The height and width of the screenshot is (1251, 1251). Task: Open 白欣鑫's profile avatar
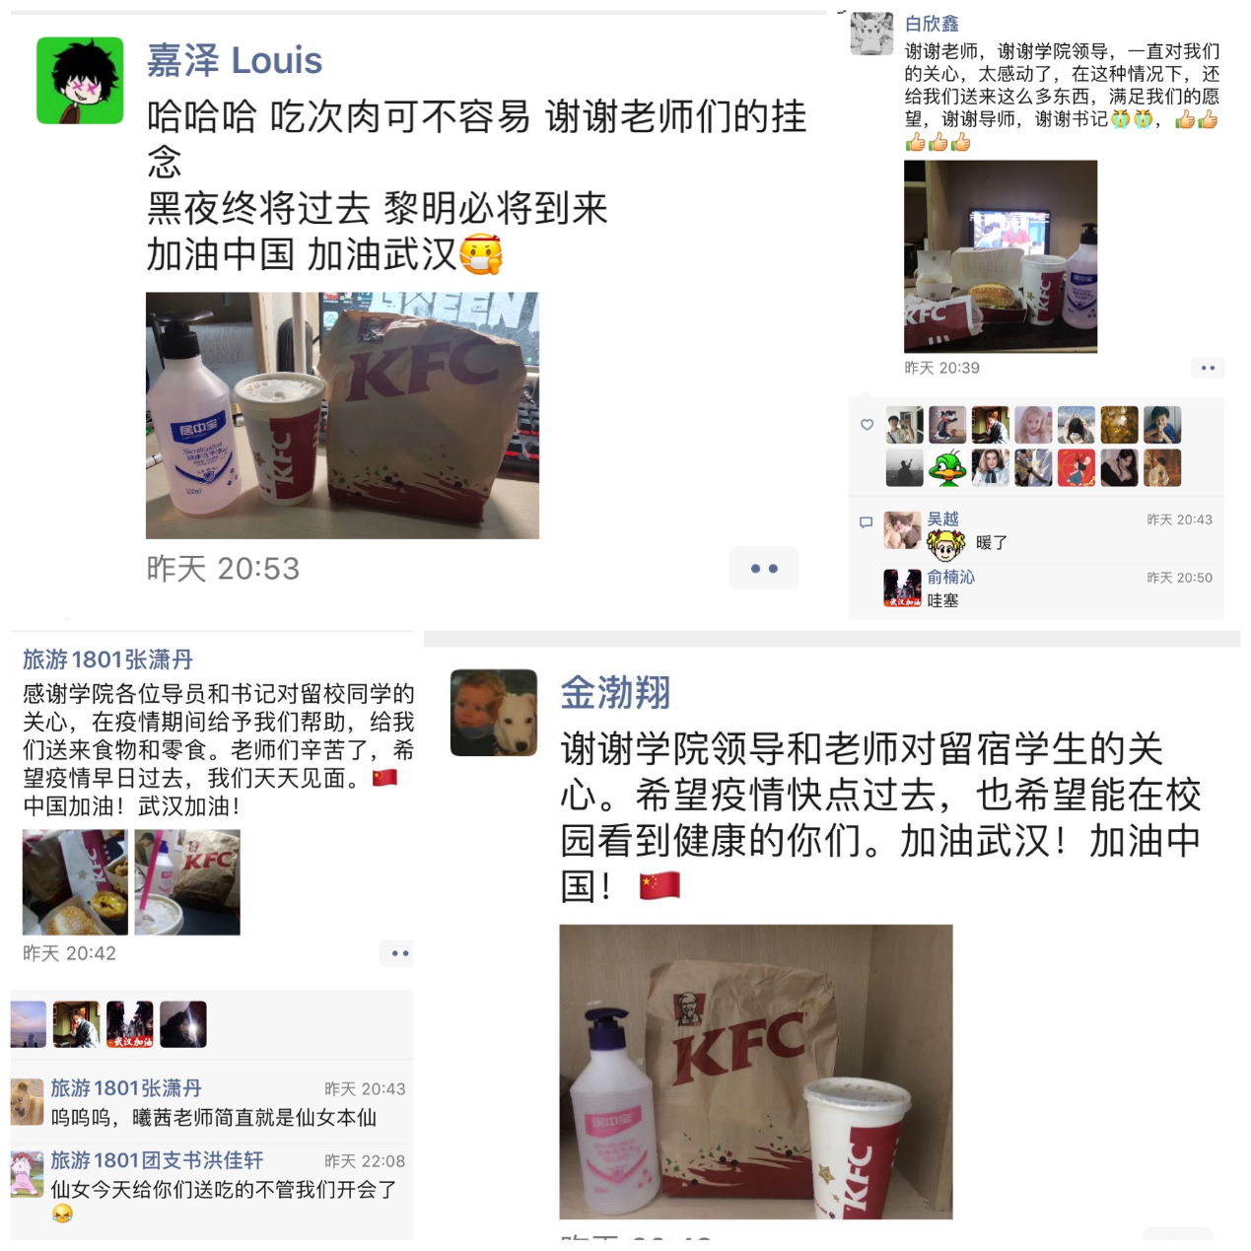point(871,34)
